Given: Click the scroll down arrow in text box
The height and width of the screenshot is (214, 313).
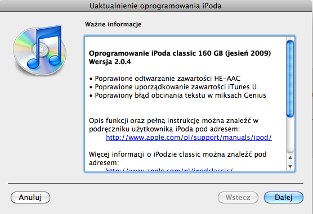Looking at the screenshot, I should point(290,166).
